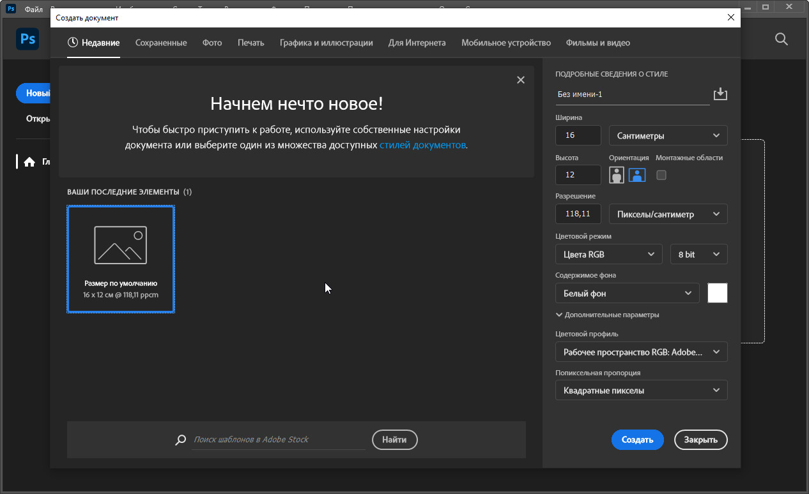Select landscape orientation icon
The height and width of the screenshot is (494, 809).
tap(636, 175)
